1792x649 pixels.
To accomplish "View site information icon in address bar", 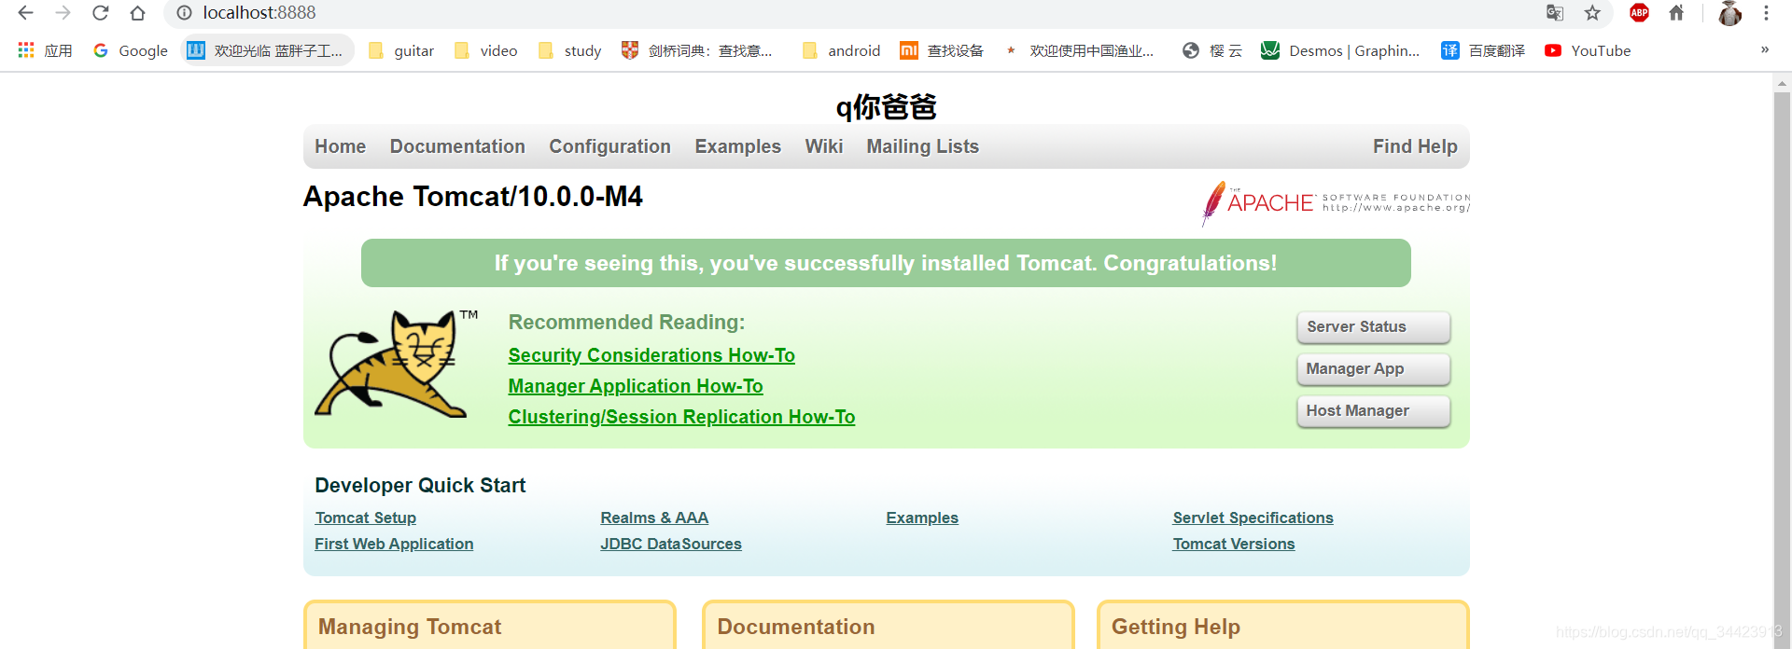I will (x=184, y=13).
